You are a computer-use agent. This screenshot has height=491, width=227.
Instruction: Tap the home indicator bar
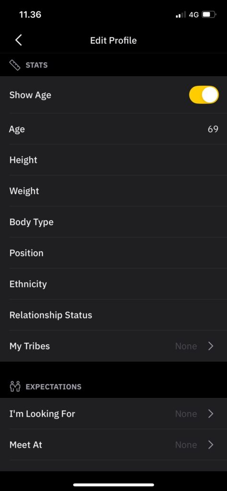pos(113,485)
